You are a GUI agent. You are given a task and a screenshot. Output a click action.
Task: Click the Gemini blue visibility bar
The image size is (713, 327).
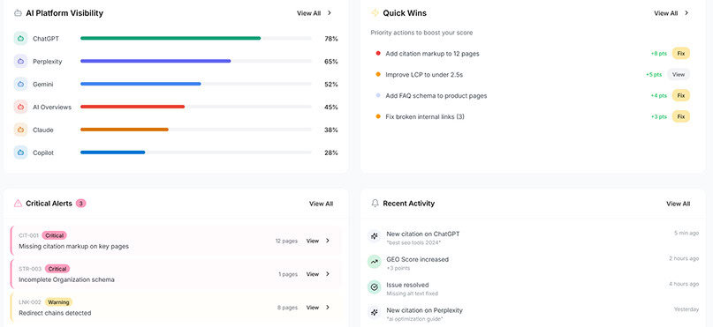click(x=140, y=84)
